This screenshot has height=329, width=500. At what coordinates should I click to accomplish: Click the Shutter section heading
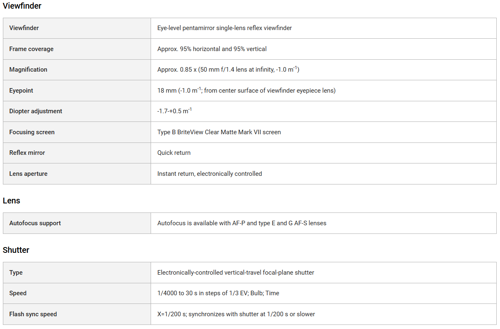[16, 250]
